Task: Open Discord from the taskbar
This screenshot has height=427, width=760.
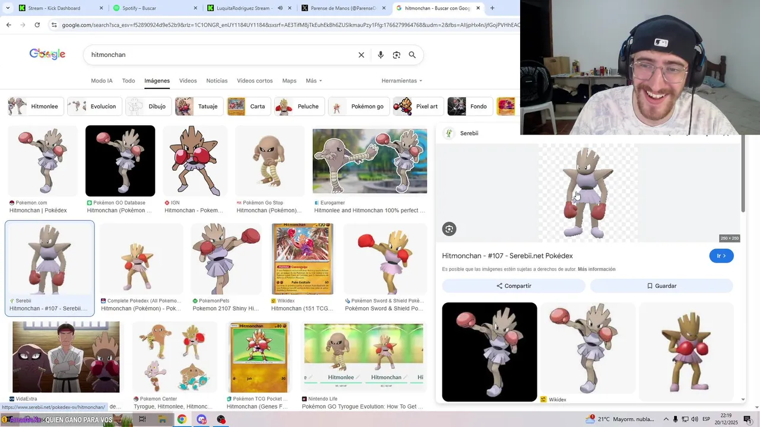Action: click(201, 419)
